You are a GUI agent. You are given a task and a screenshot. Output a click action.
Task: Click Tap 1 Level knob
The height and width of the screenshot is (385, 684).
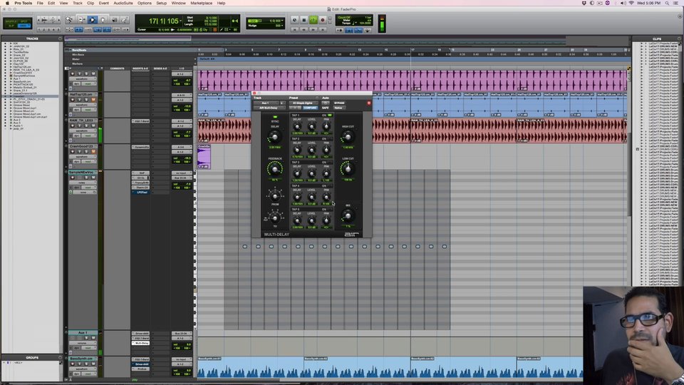pyautogui.click(x=311, y=127)
